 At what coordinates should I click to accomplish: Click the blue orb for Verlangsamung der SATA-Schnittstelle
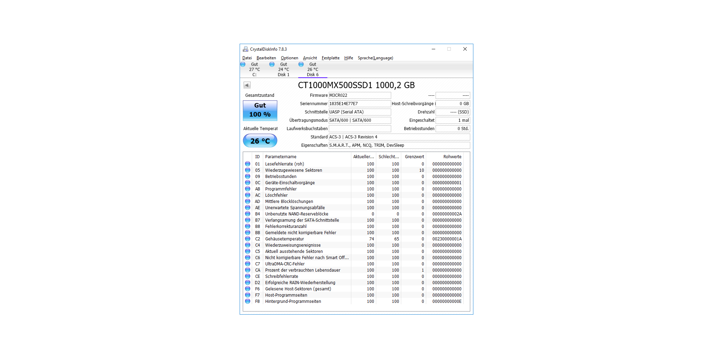[x=248, y=220]
